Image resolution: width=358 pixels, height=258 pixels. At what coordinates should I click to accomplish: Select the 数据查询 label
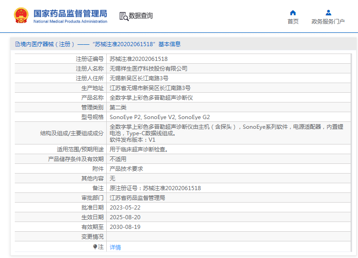tap(141, 16)
